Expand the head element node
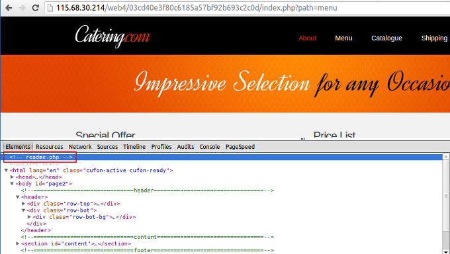This screenshot has width=450, height=254. click(x=12, y=177)
